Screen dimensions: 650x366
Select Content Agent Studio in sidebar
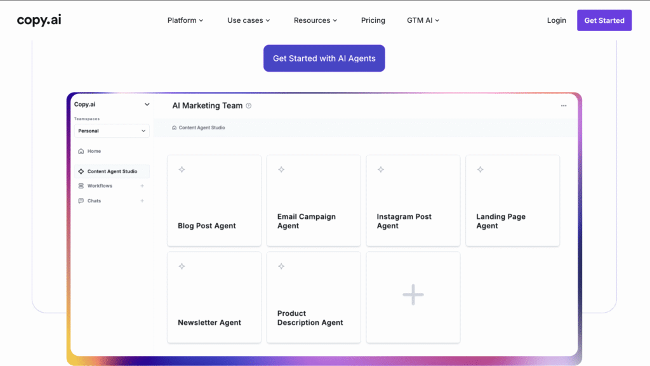pyautogui.click(x=112, y=171)
